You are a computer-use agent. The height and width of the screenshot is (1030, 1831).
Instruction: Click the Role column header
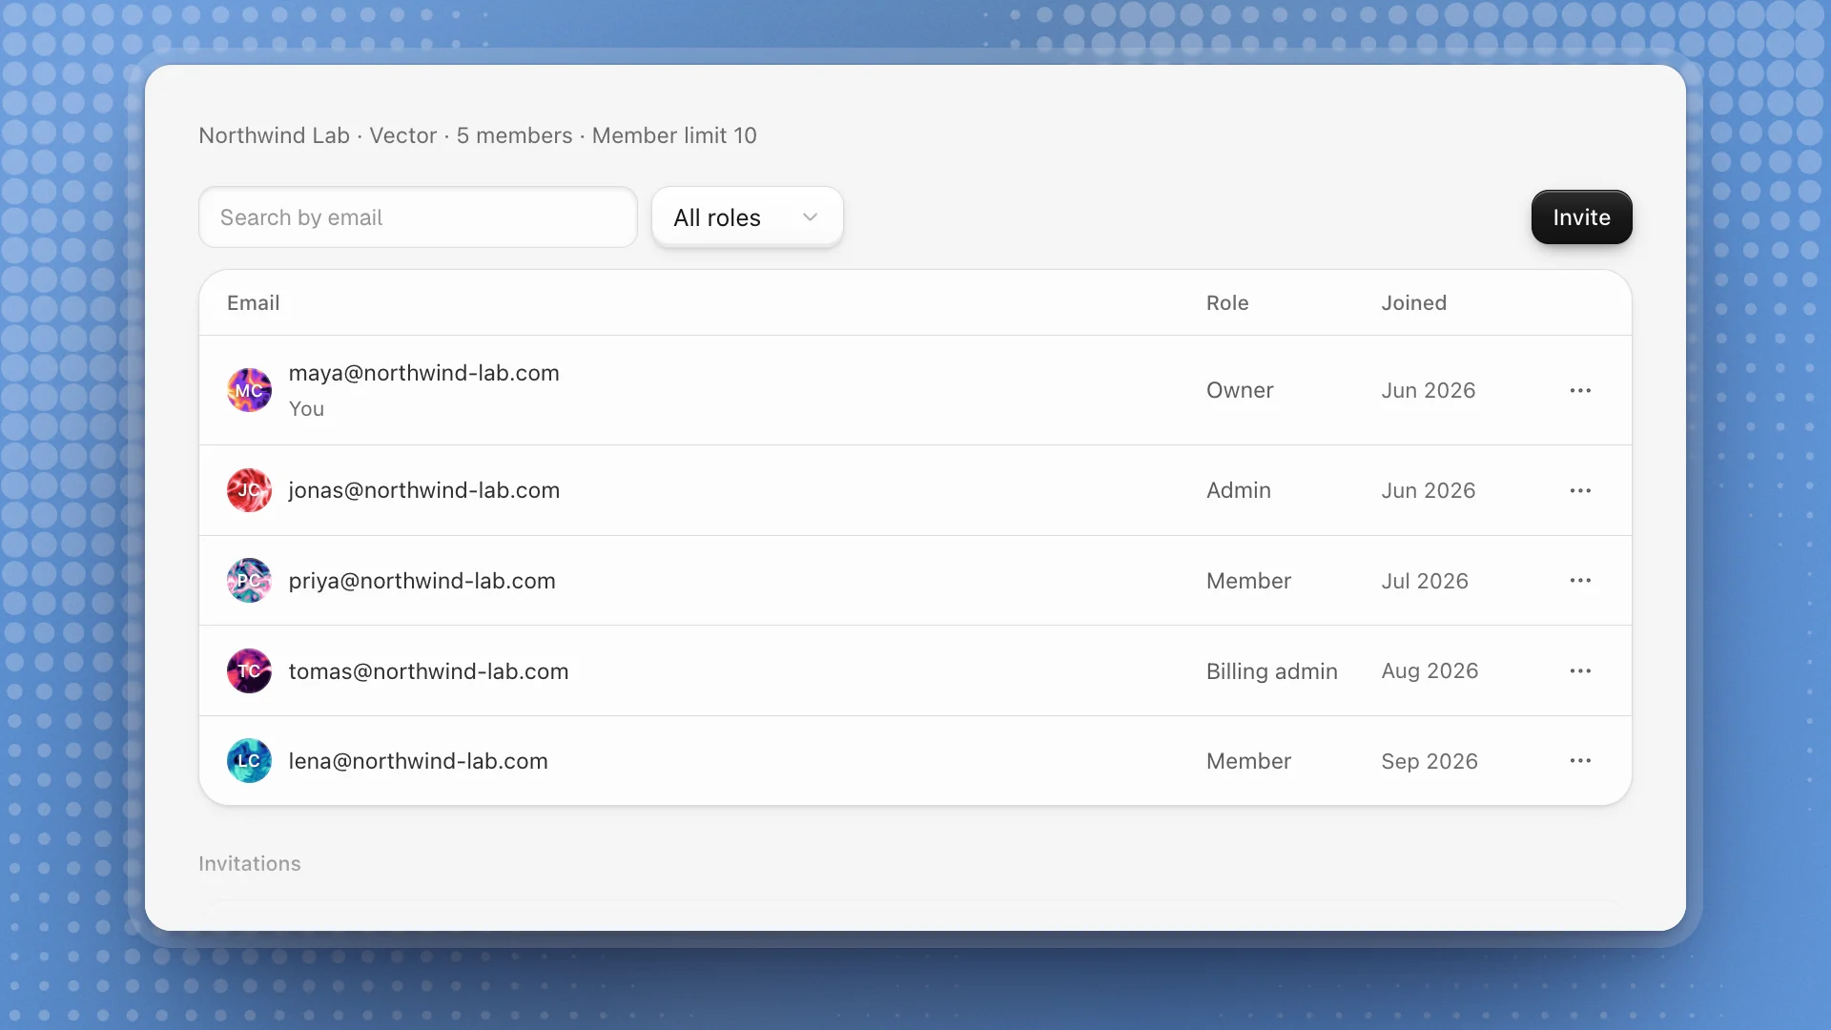[x=1227, y=303]
